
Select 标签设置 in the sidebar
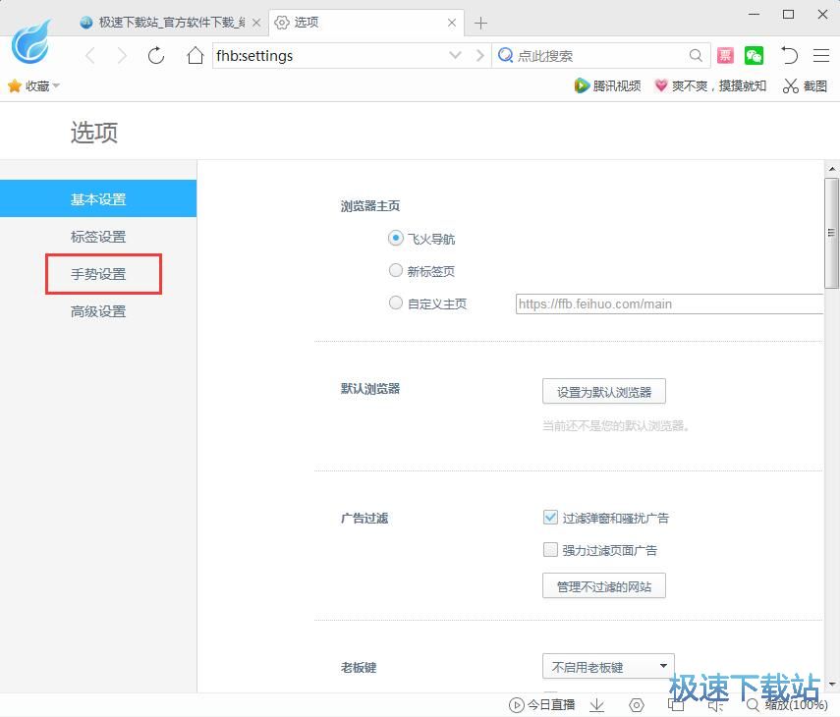click(98, 236)
